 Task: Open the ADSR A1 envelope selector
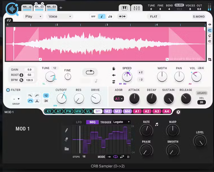(119, 99)
